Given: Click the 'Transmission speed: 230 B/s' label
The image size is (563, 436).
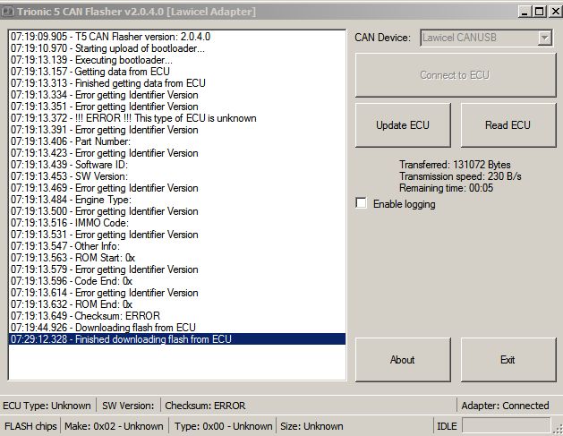Looking at the screenshot, I should pos(460,176).
